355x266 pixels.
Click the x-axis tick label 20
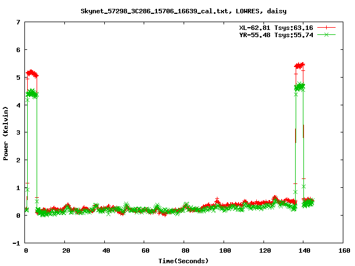click(66, 250)
